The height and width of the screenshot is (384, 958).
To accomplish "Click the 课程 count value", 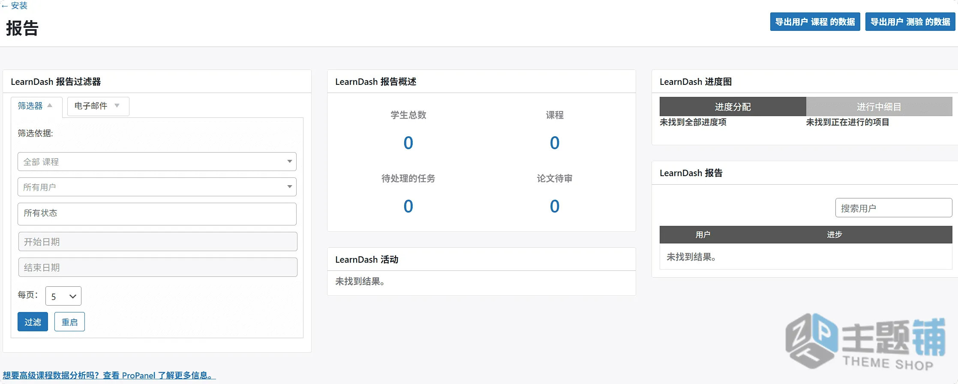I will pos(555,143).
